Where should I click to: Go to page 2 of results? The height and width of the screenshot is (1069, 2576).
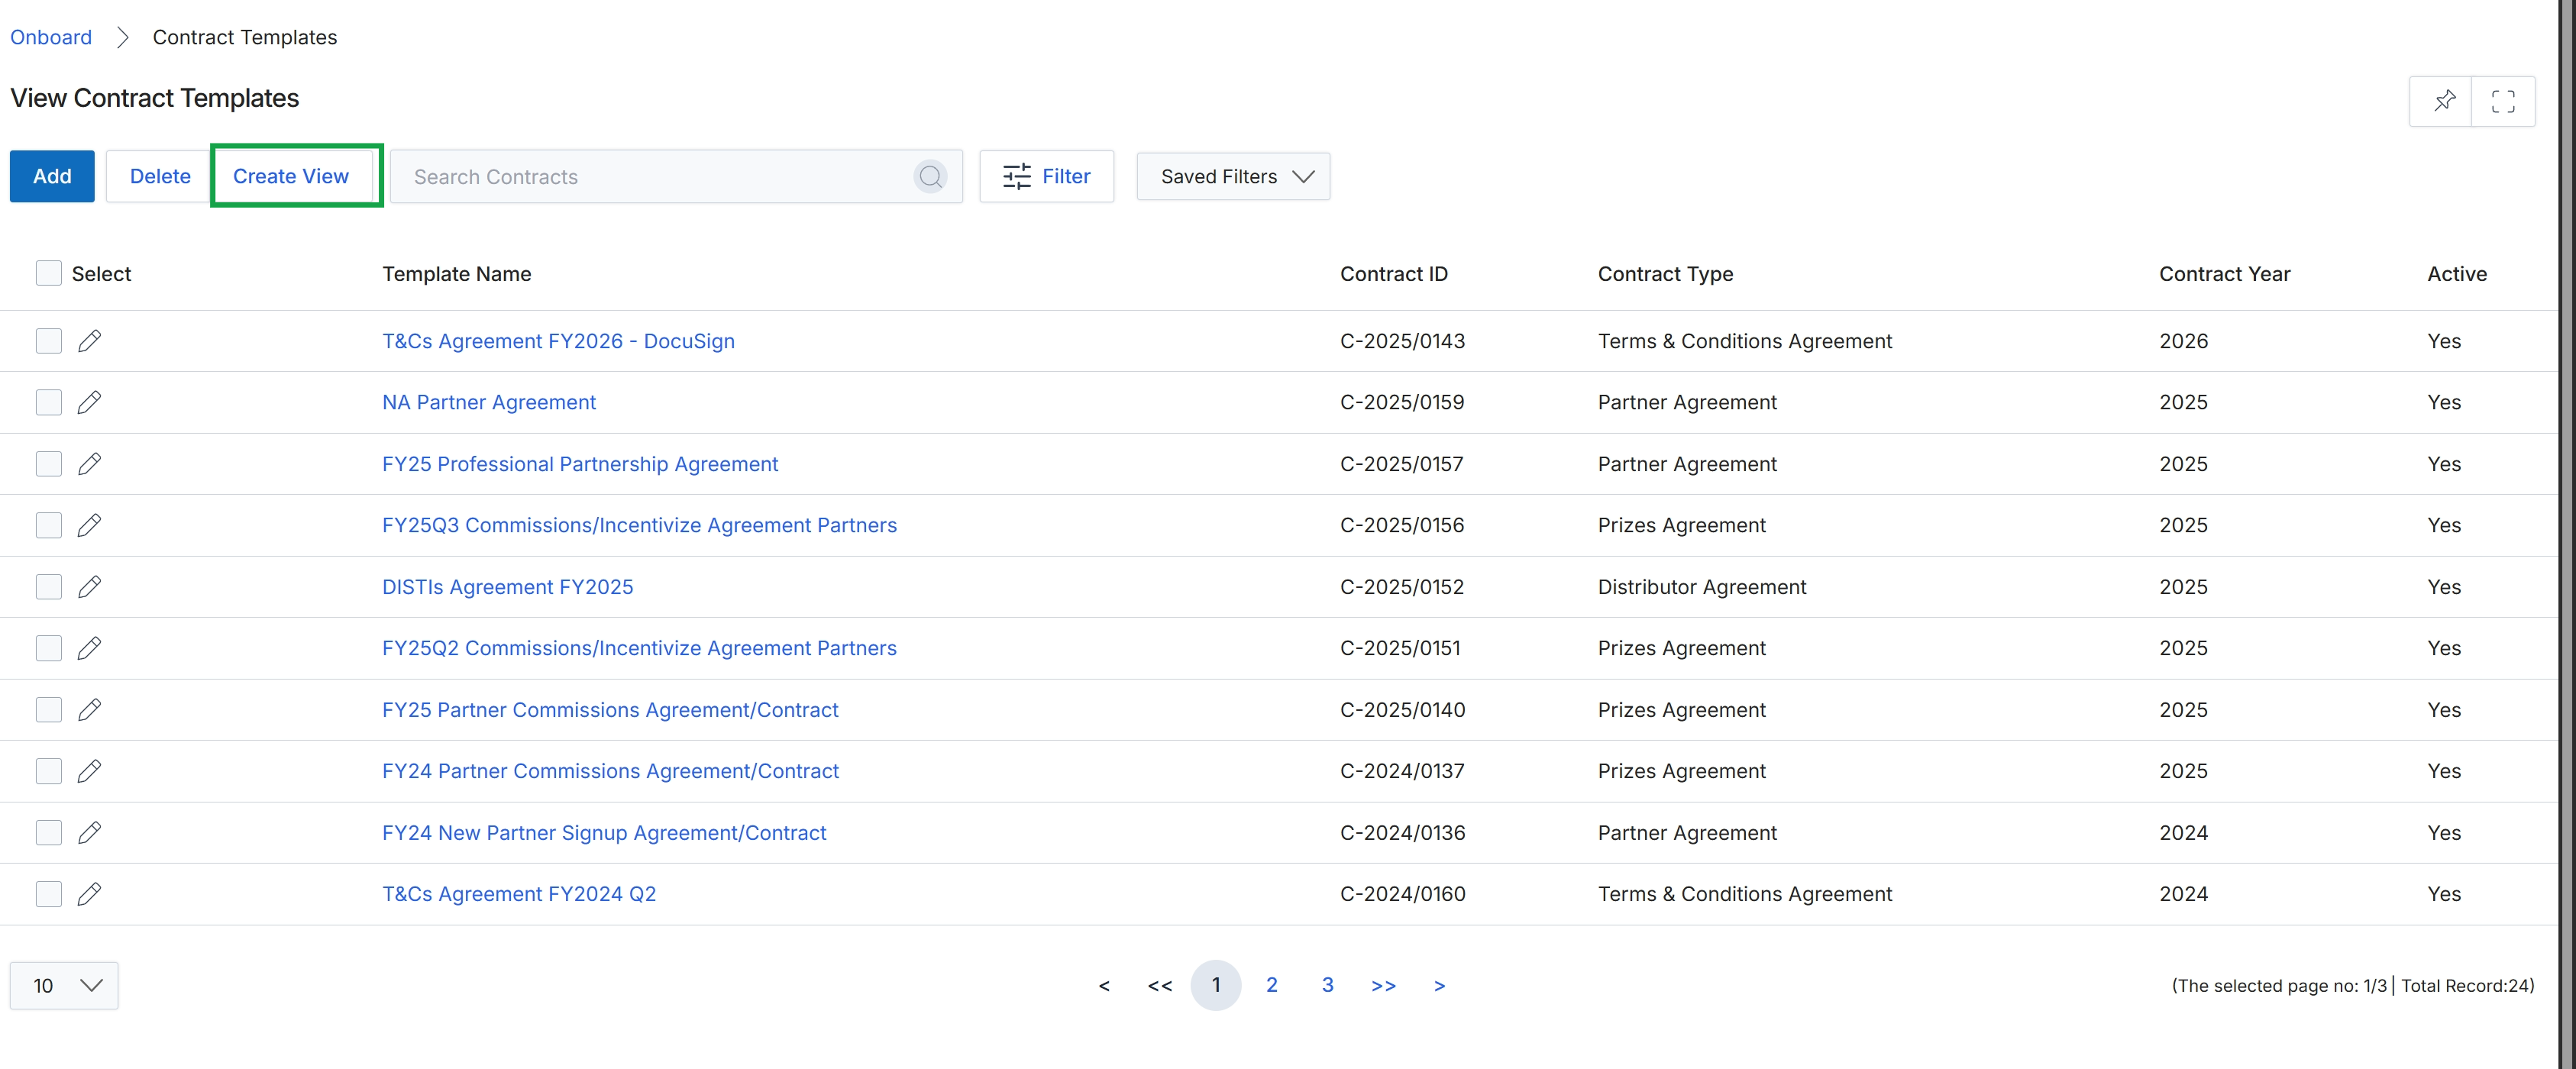click(1272, 985)
